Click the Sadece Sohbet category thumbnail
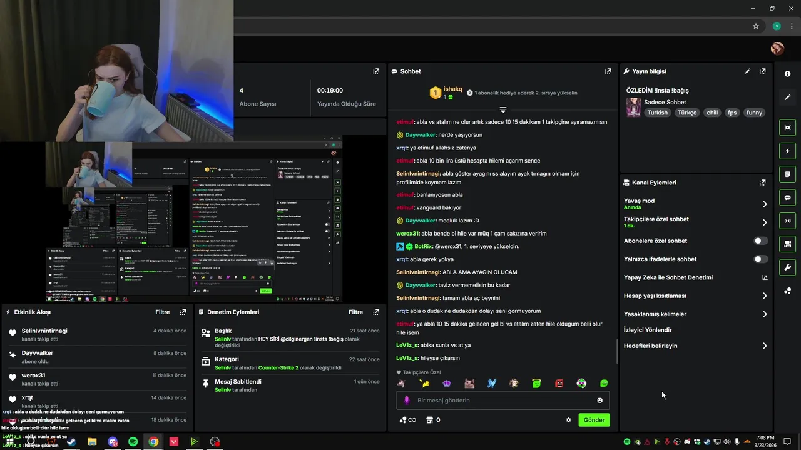The height and width of the screenshot is (450, 801). pyautogui.click(x=633, y=107)
